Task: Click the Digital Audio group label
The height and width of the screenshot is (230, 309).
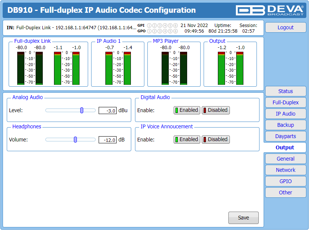Action: (155, 97)
